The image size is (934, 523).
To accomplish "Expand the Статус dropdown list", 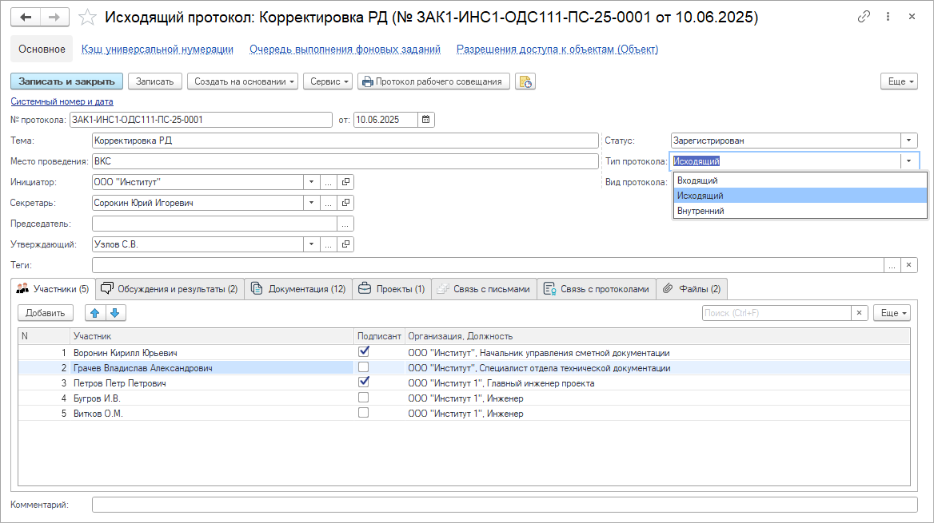I will 909,141.
